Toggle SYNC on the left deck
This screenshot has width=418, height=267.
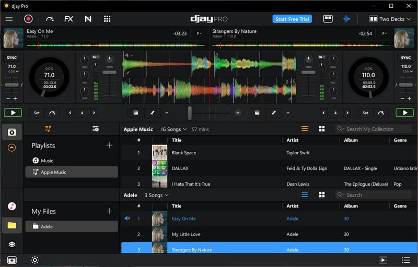tap(11, 58)
